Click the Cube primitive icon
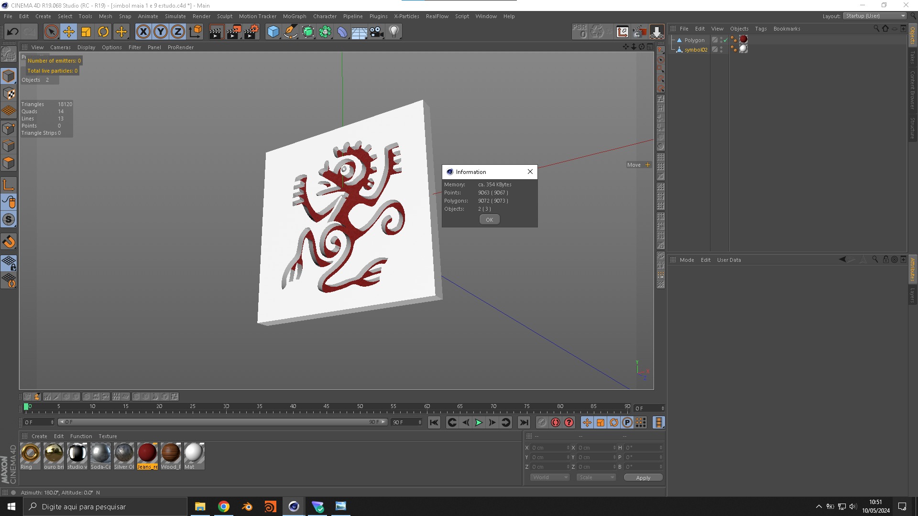 [273, 32]
